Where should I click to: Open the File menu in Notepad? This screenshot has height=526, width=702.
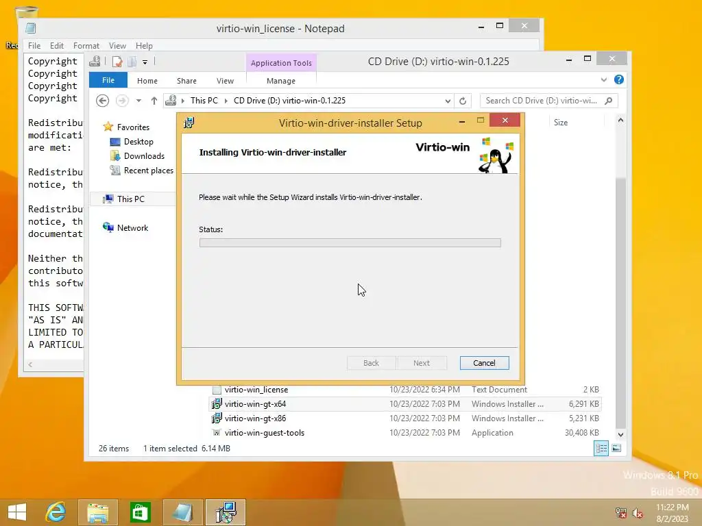[34, 46]
